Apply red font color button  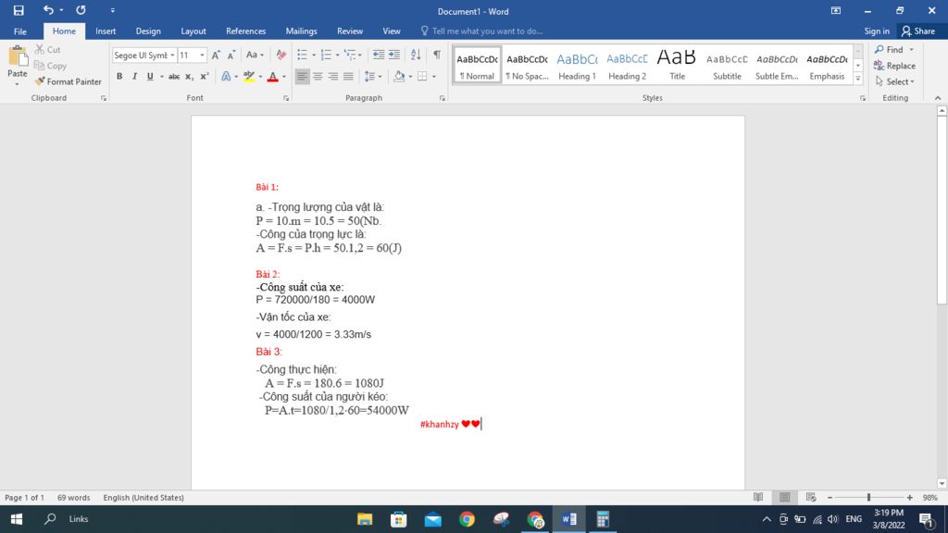pyautogui.click(x=273, y=77)
